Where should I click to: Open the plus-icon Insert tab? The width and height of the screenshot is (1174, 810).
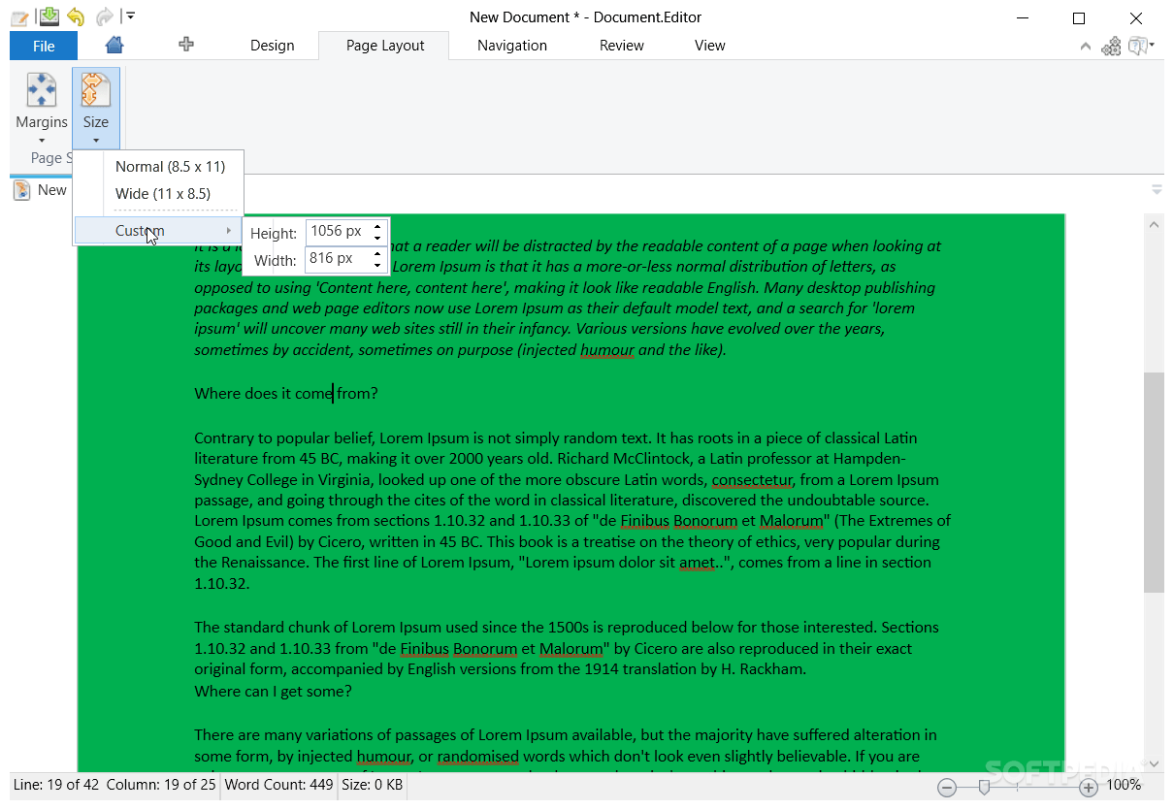(186, 45)
